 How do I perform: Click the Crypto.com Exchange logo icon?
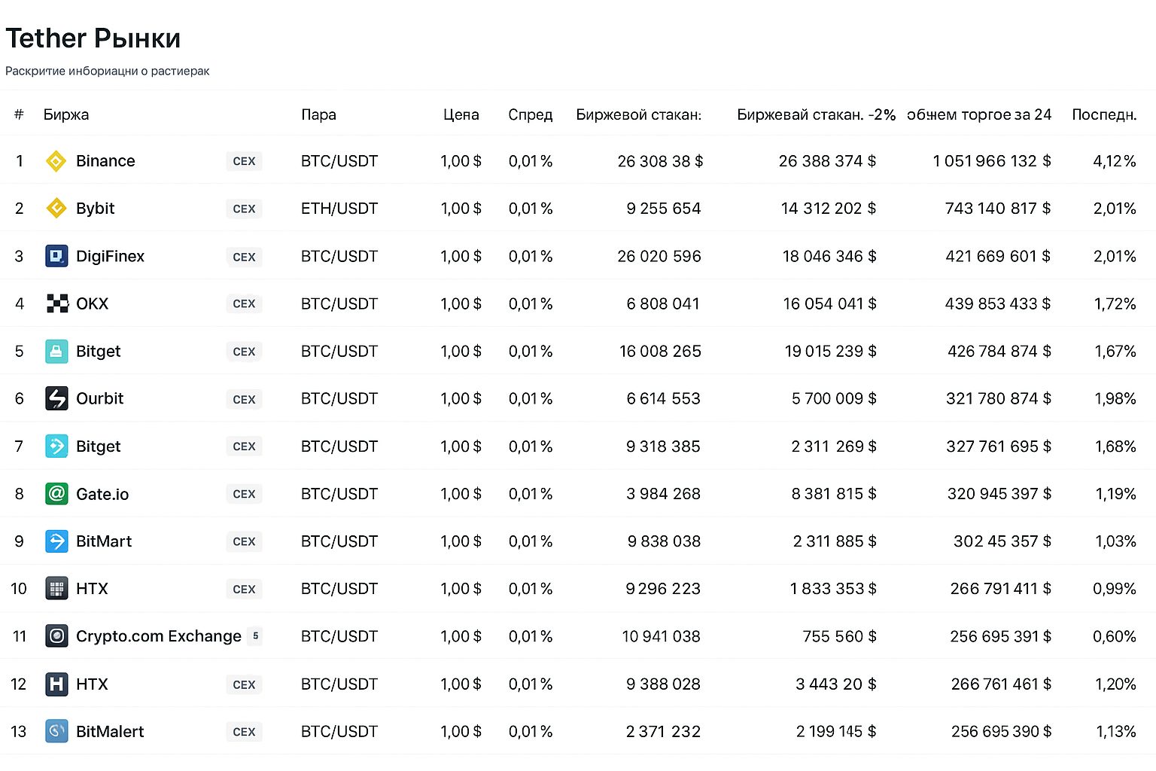click(56, 636)
